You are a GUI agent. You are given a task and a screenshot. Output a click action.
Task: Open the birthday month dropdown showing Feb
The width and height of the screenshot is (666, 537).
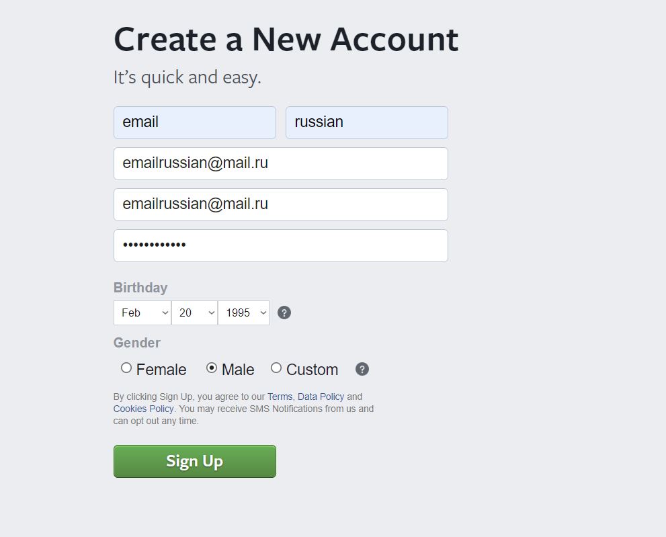(x=142, y=313)
